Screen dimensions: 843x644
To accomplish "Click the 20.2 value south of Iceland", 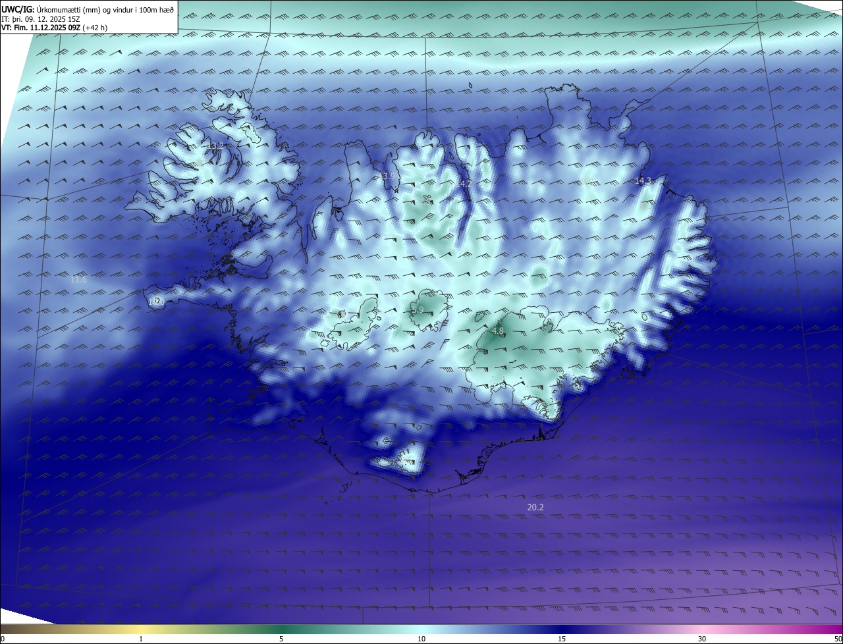I will (535, 507).
